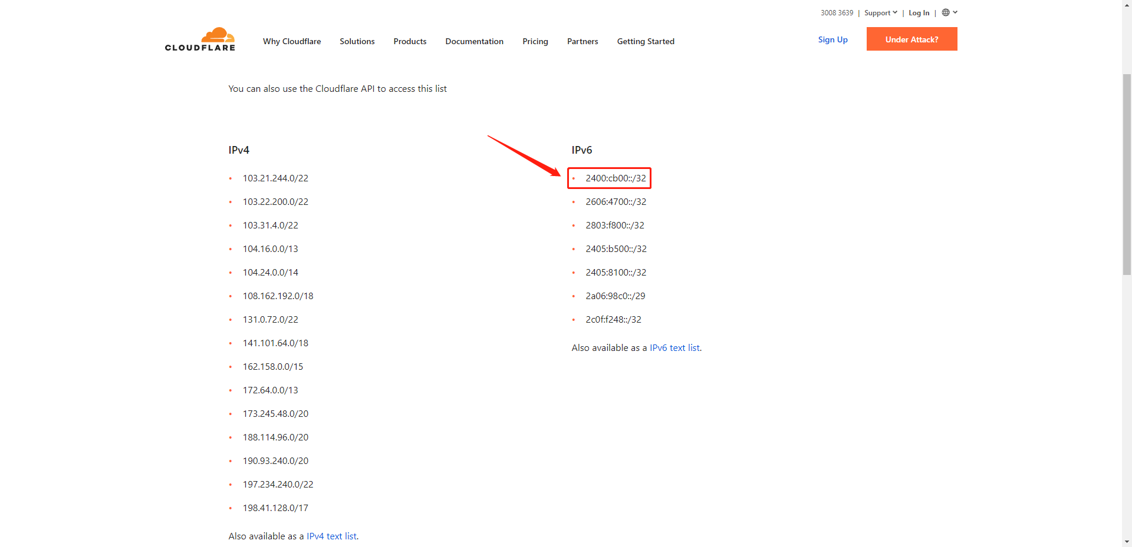
Task: Select the 190.93.240.0/20 entry
Action: point(275,460)
